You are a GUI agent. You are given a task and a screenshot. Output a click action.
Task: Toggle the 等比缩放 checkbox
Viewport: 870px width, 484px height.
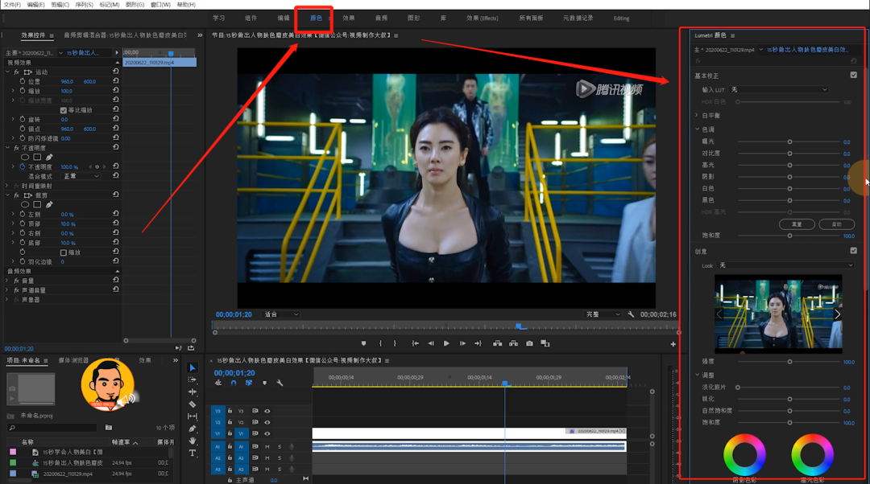pyautogui.click(x=64, y=109)
